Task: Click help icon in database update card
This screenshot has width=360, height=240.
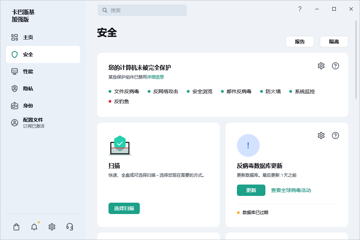Action: pyautogui.click(x=335, y=135)
